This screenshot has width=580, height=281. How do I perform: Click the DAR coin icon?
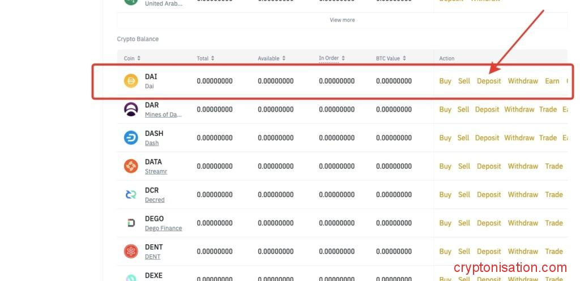(131, 109)
